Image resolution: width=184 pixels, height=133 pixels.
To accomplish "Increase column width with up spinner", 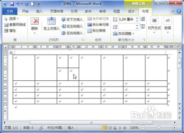I will click(137, 25).
